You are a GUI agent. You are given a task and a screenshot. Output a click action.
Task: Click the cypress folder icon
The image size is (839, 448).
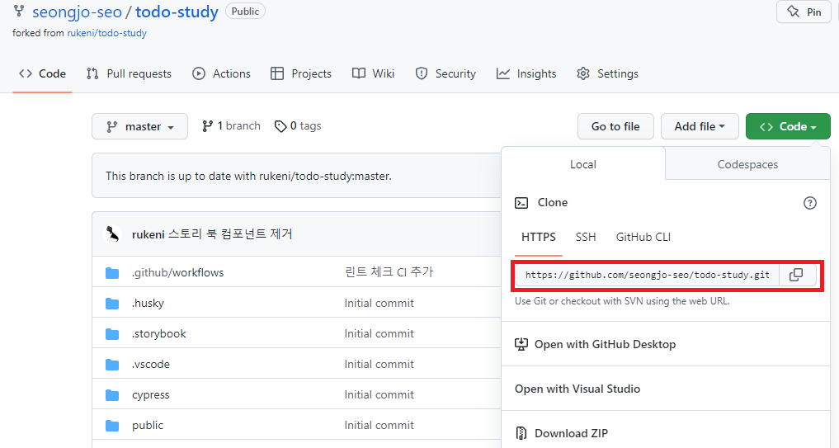pyautogui.click(x=112, y=395)
